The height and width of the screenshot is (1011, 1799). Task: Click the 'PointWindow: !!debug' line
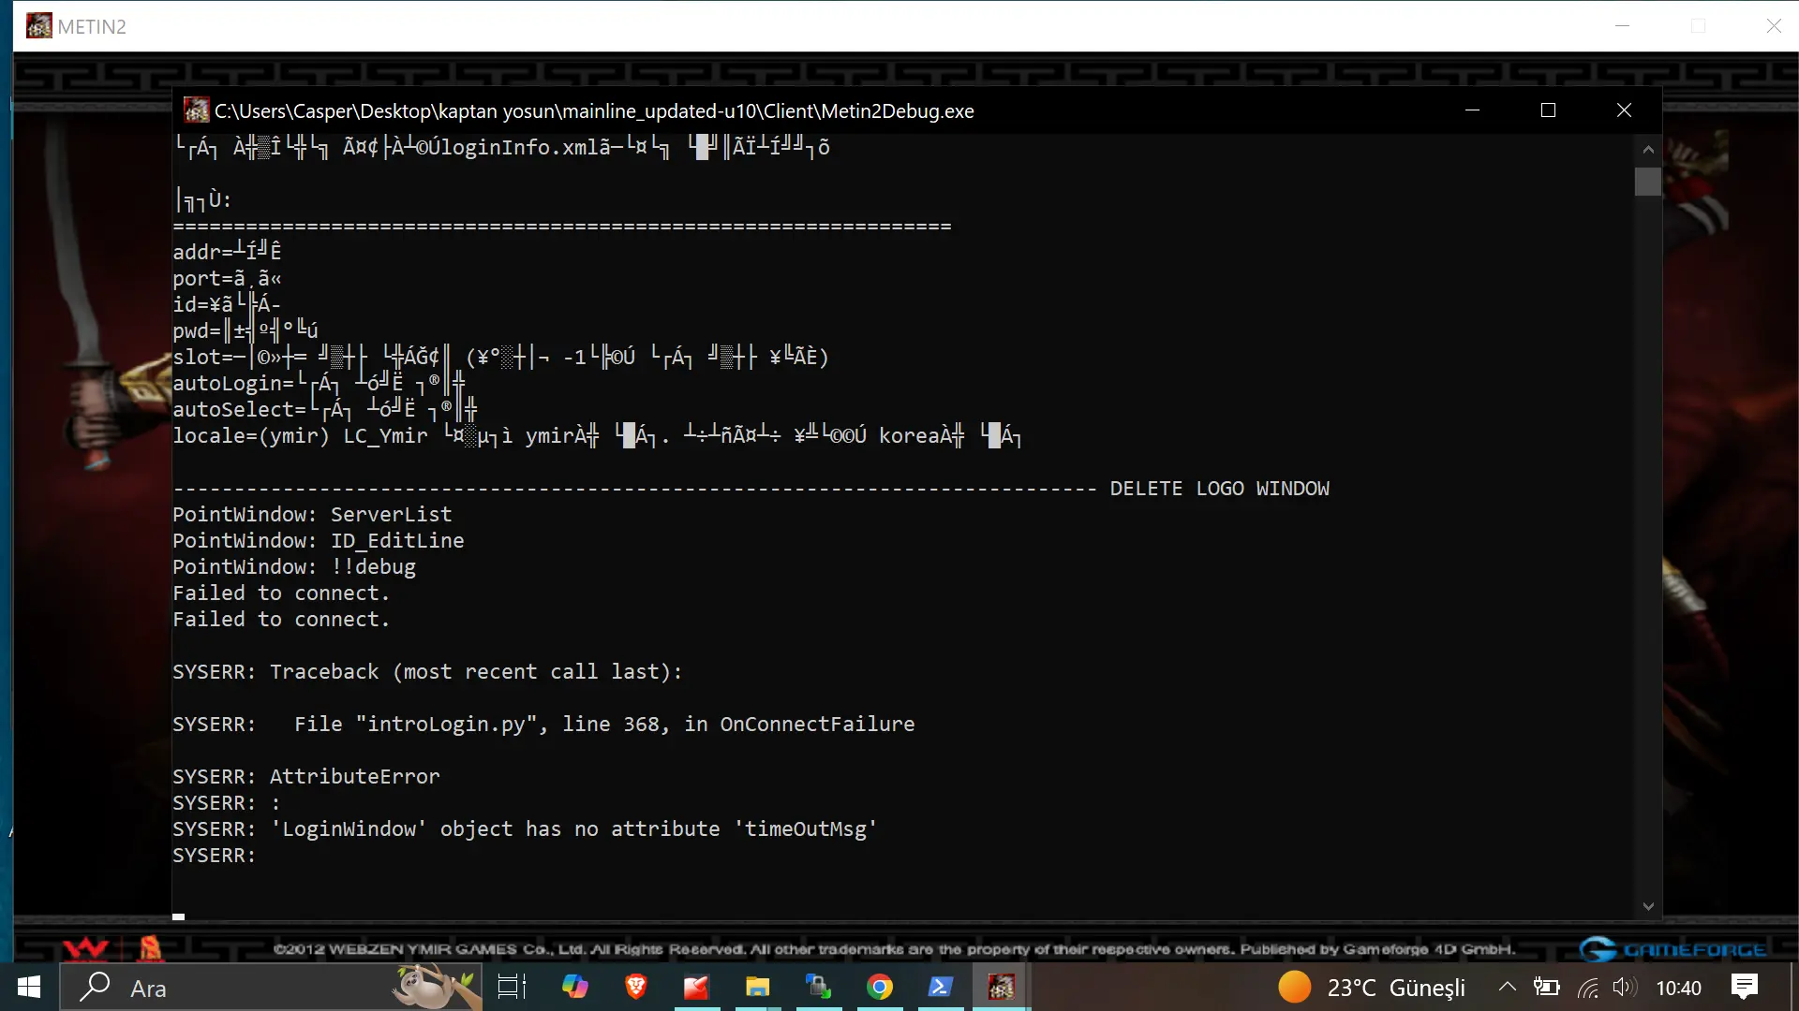(294, 567)
